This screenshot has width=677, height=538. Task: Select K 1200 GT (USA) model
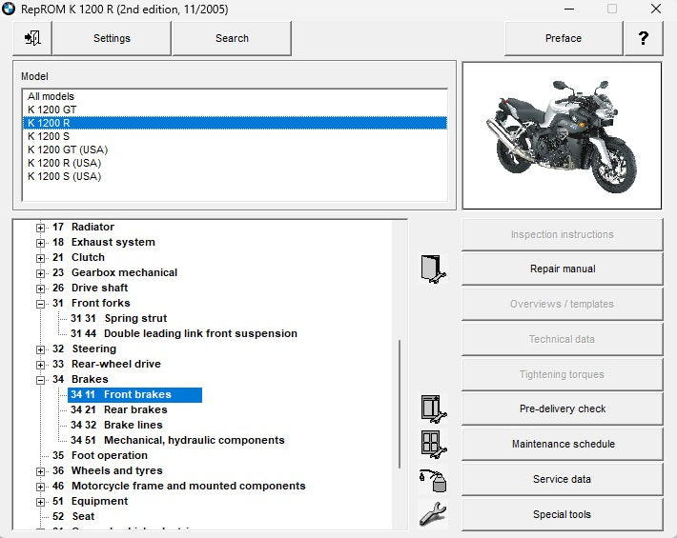click(x=67, y=149)
